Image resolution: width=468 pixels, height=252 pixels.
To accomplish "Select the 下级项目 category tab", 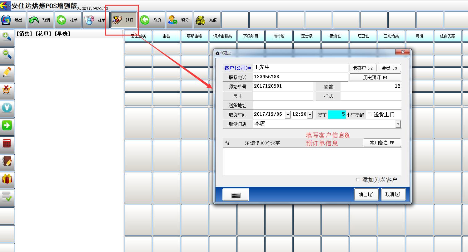I will (251, 36).
